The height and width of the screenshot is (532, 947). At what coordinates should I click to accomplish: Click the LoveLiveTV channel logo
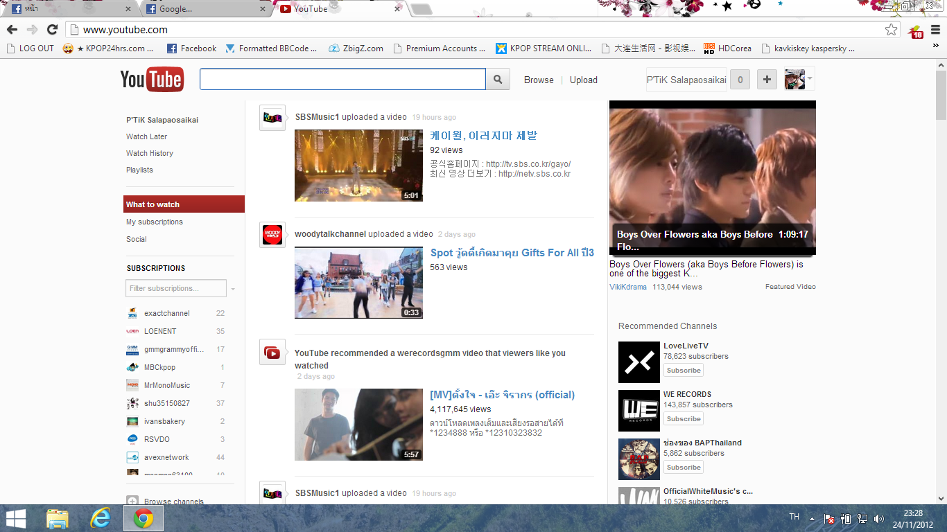639,362
